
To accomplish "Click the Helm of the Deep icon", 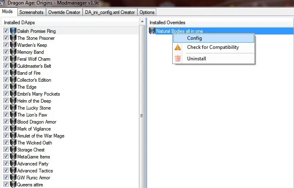I will [13, 101].
